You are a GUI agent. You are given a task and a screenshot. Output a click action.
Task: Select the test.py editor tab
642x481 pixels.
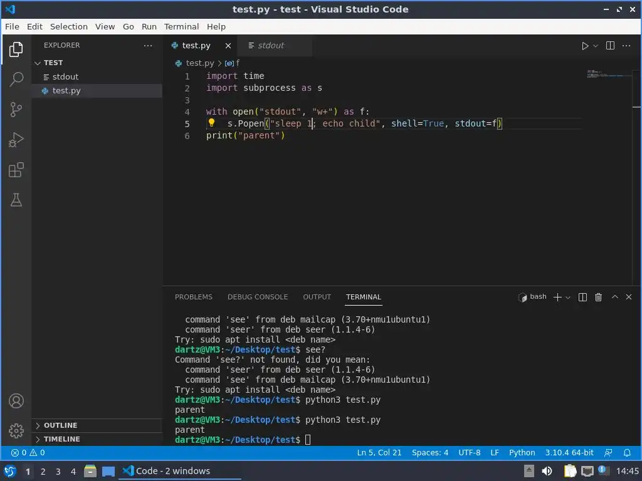point(196,45)
